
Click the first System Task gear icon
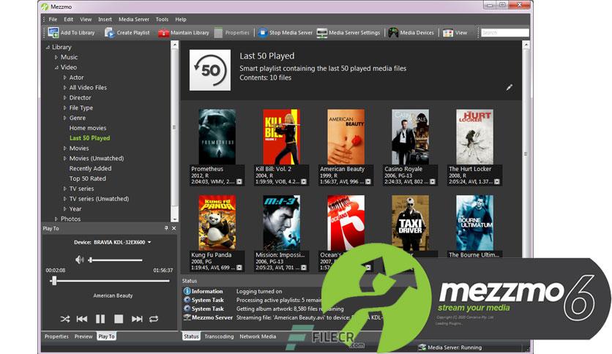pyautogui.click(x=187, y=300)
